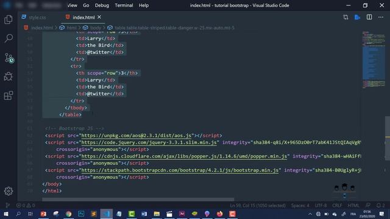Click Ln 59, Col 15 cursor position indicator
Image resolution: width=390 pixels, height=219 pixels.
pyautogui.click(x=258, y=206)
